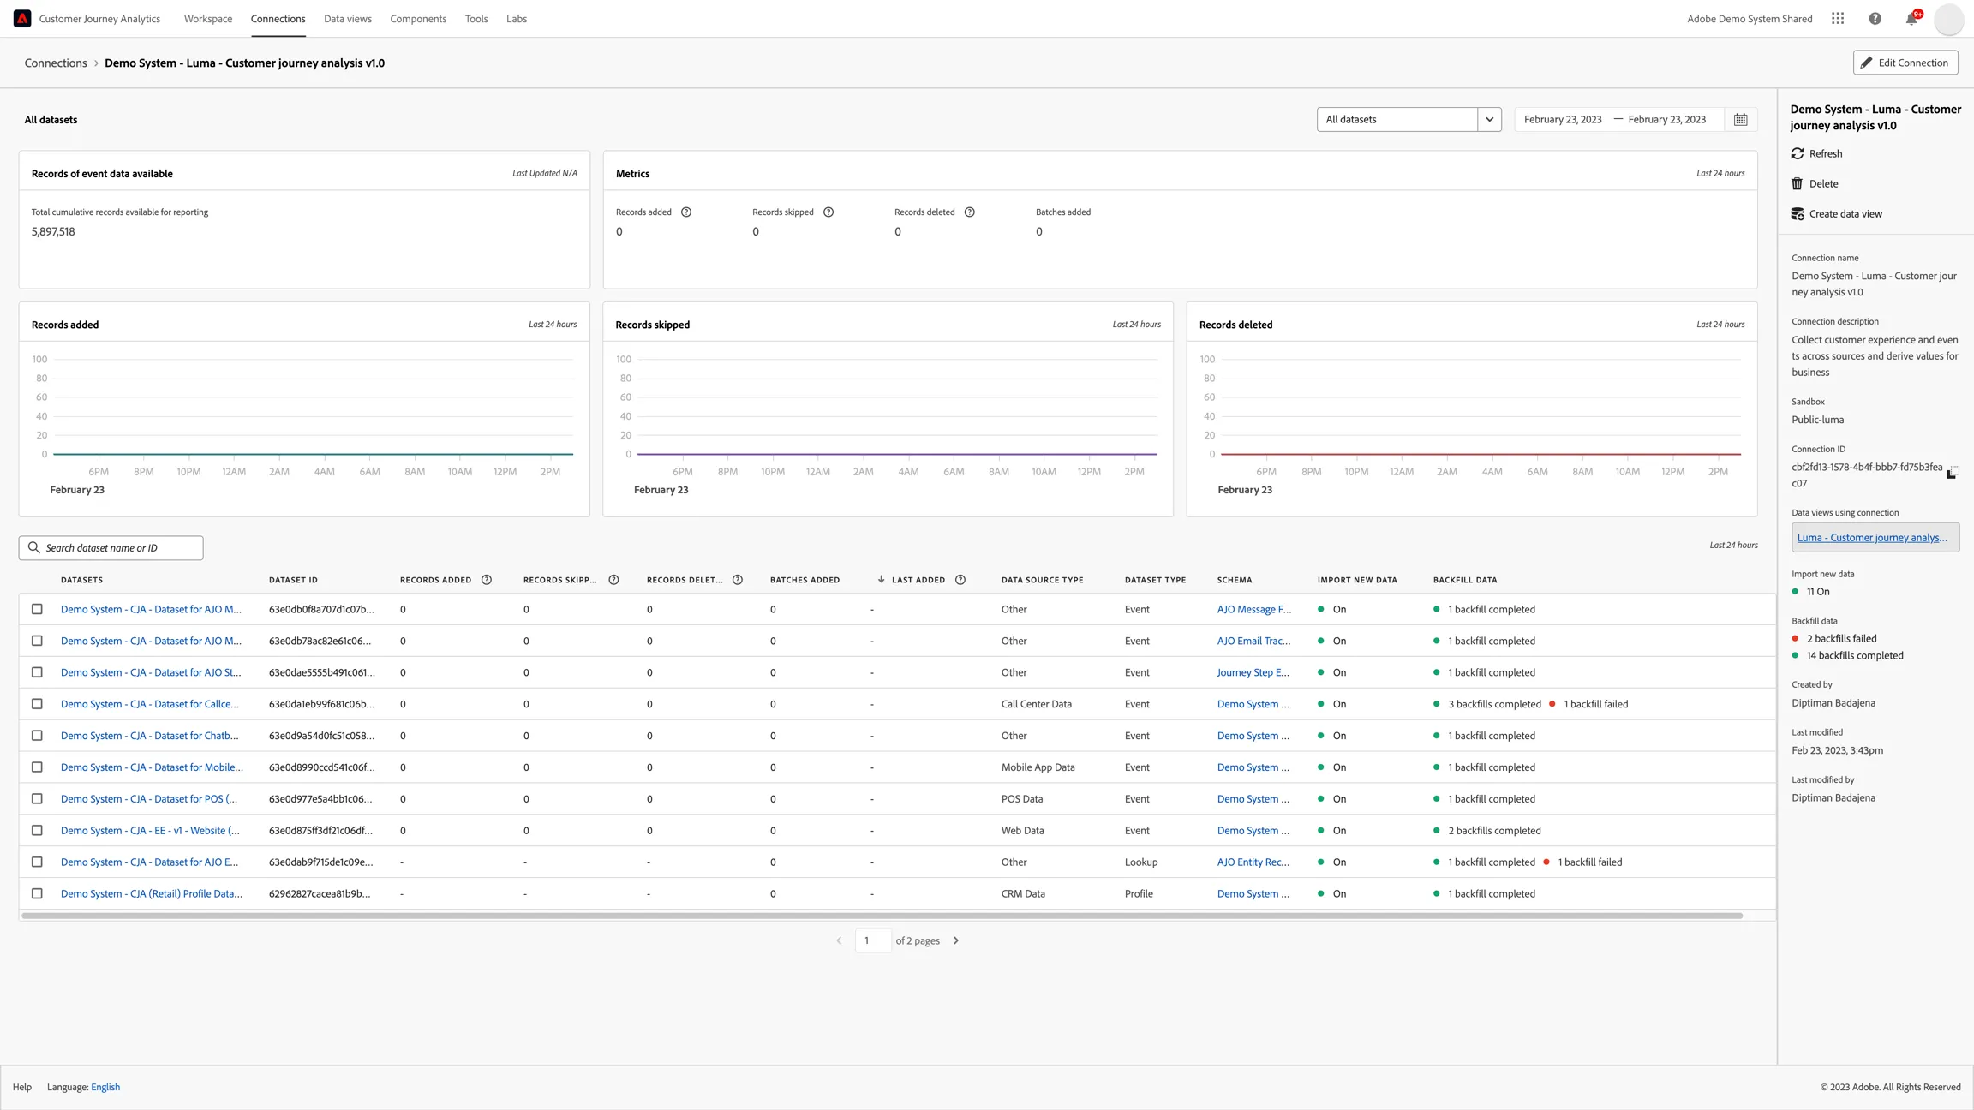Expand the All datasets dropdown arrow
The width and height of the screenshot is (1974, 1110).
(x=1489, y=119)
